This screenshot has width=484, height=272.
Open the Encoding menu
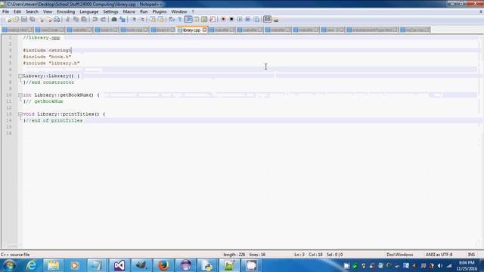tap(66, 12)
